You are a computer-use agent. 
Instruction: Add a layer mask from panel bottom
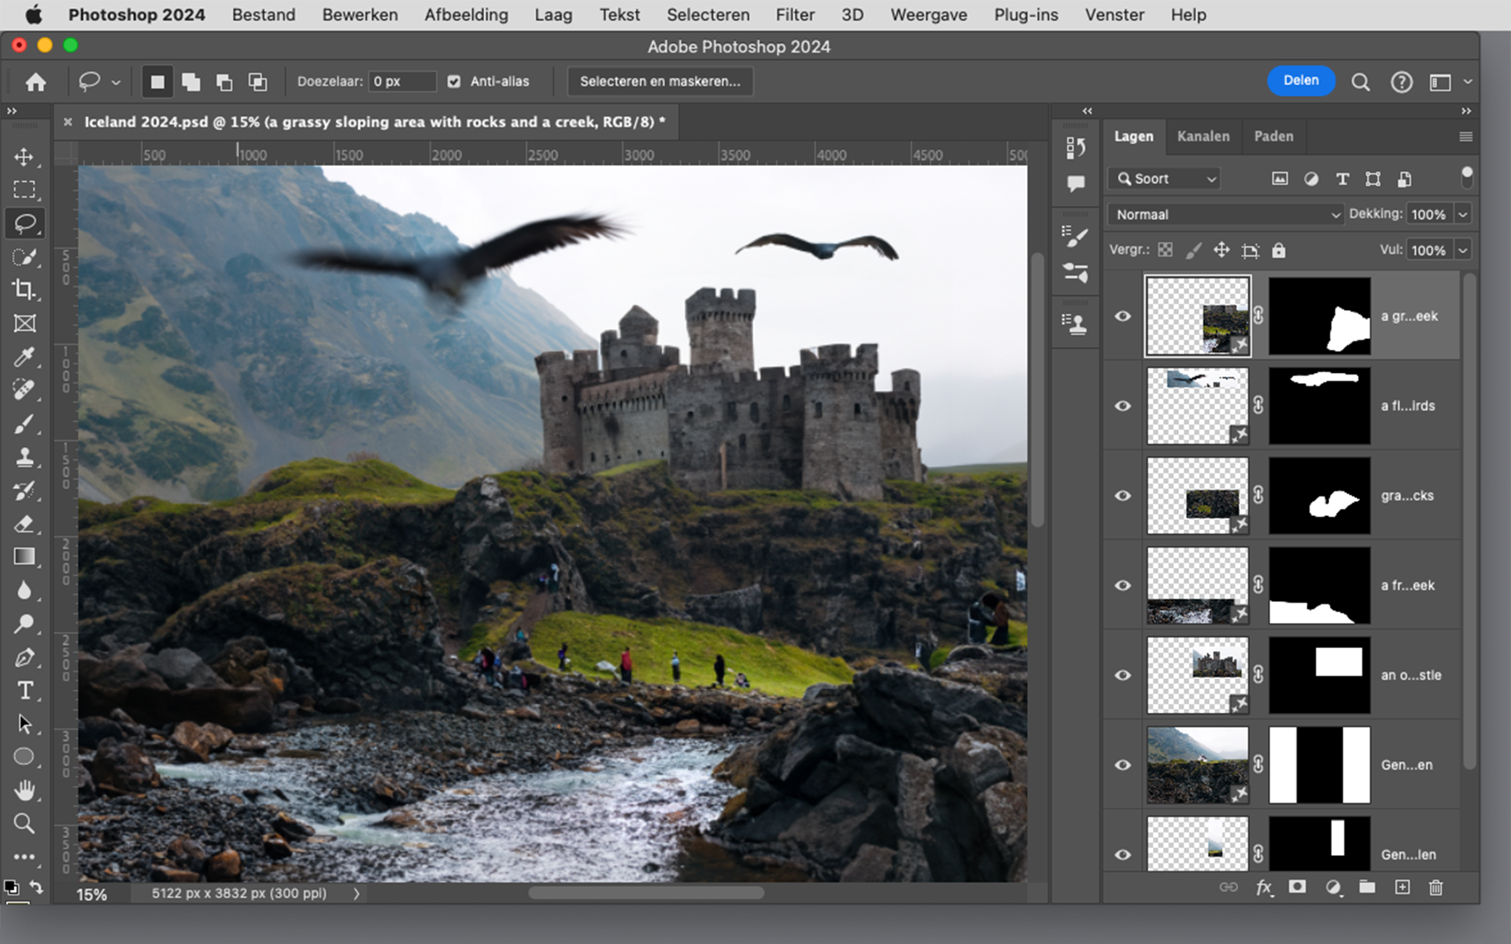pyautogui.click(x=1297, y=887)
